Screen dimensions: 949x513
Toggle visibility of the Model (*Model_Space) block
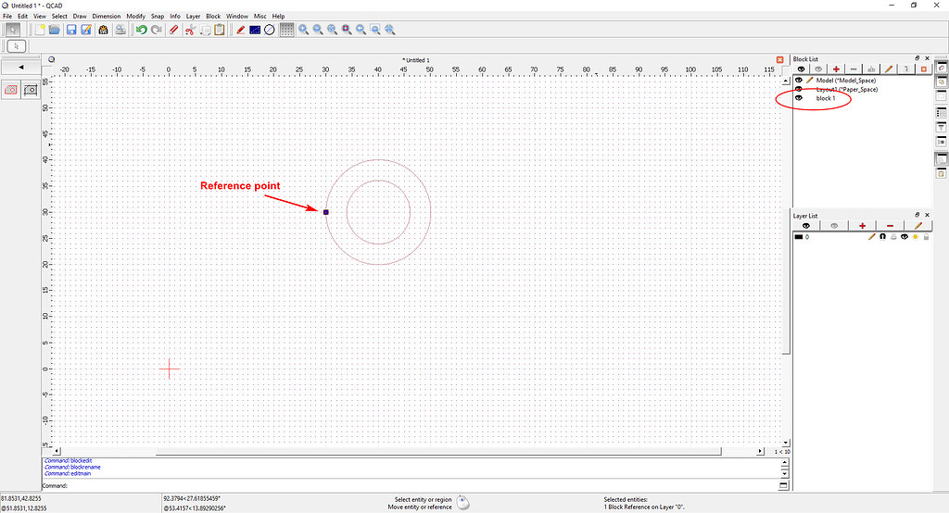tap(799, 80)
